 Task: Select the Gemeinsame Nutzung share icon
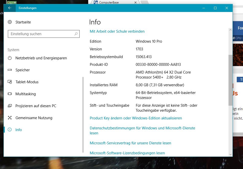pyautogui.click(x=10, y=118)
